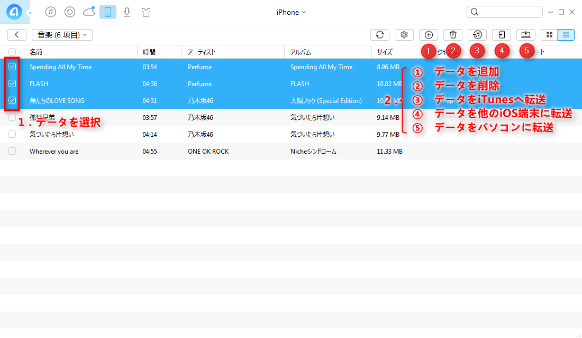
Task: Click the Nicheシンドローム album cell
Action: point(313,152)
